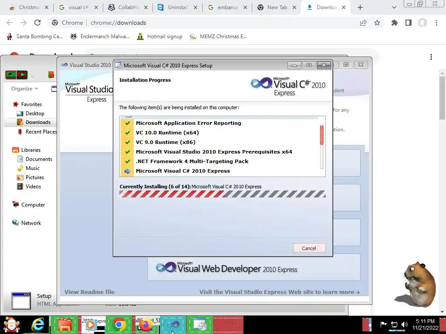Select Downloads folder in Explorer sidebar
The width and height of the screenshot is (446, 334).
[x=38, y=122]
